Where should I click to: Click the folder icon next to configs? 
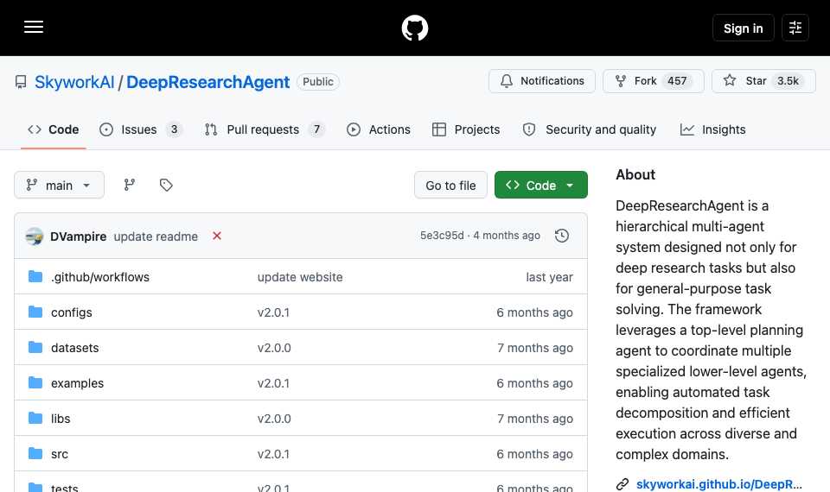click(35, 312)
